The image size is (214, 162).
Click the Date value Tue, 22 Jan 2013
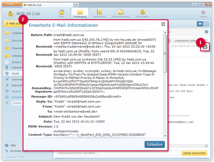point(79,121)
